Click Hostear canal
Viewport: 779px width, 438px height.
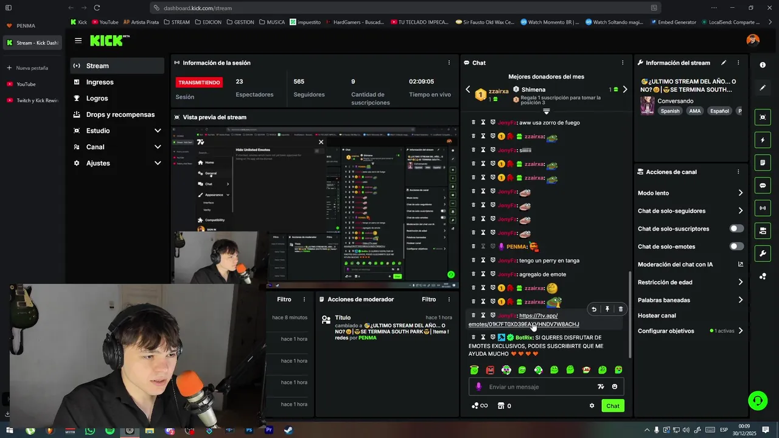pyautogui.click(x=657, y=316)
